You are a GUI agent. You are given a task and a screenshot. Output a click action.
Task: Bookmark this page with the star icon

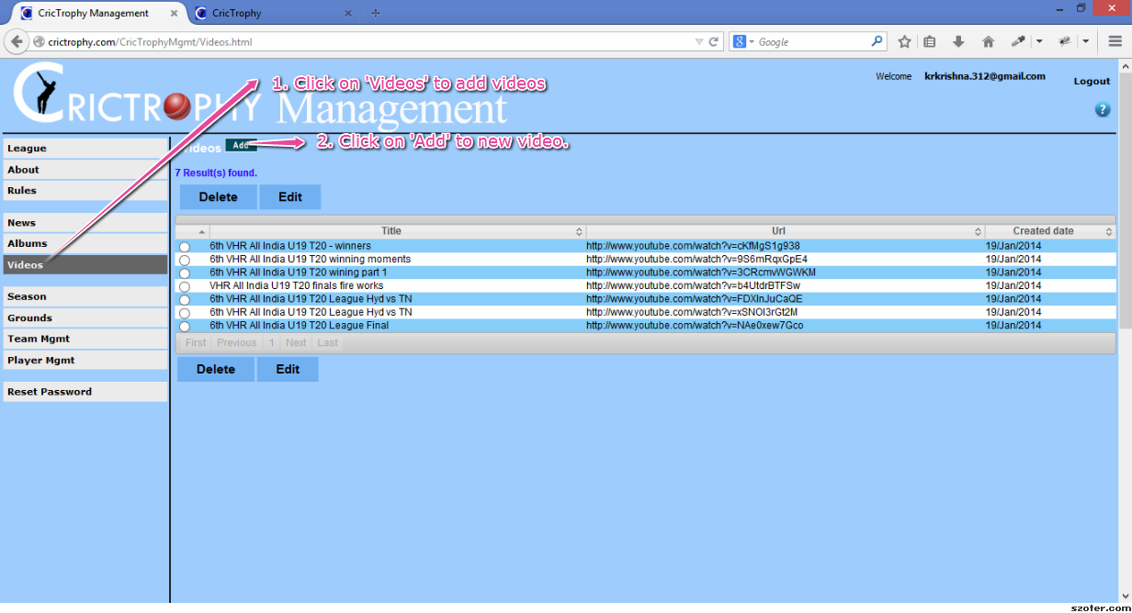(x=904, y=41)
